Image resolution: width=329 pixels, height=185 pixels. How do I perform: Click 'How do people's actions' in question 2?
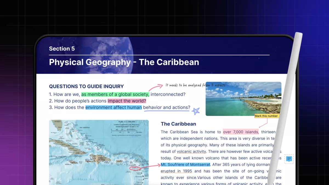pos(80,101)
